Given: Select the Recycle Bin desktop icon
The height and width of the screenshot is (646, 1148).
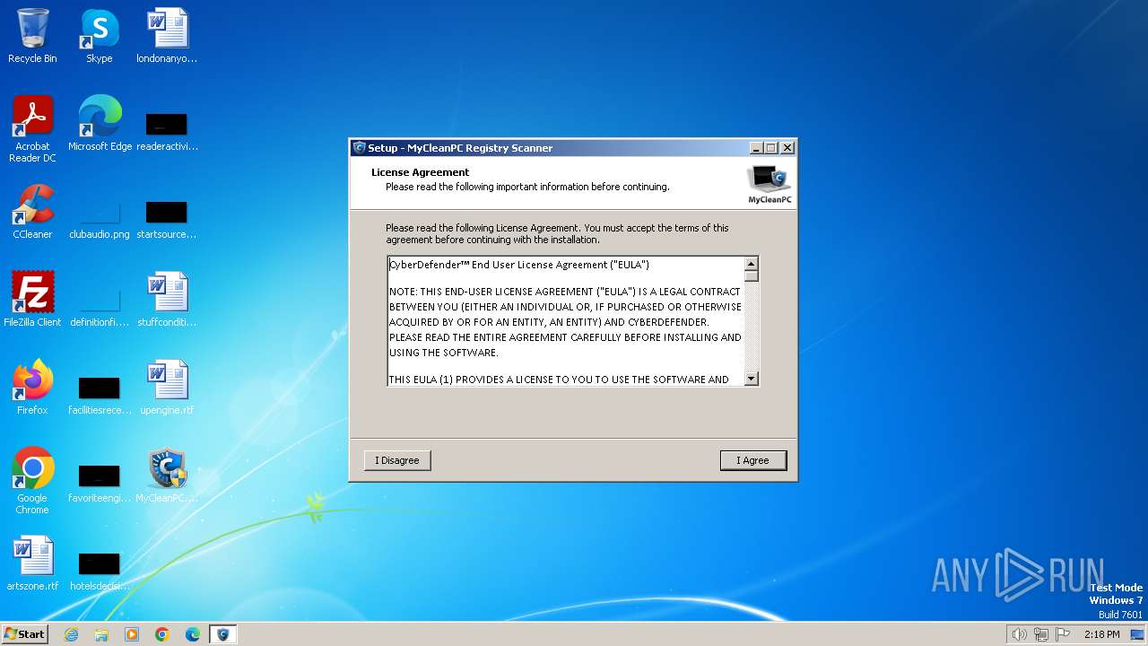Looking at the screenshot, I should [x=32, y=37].
